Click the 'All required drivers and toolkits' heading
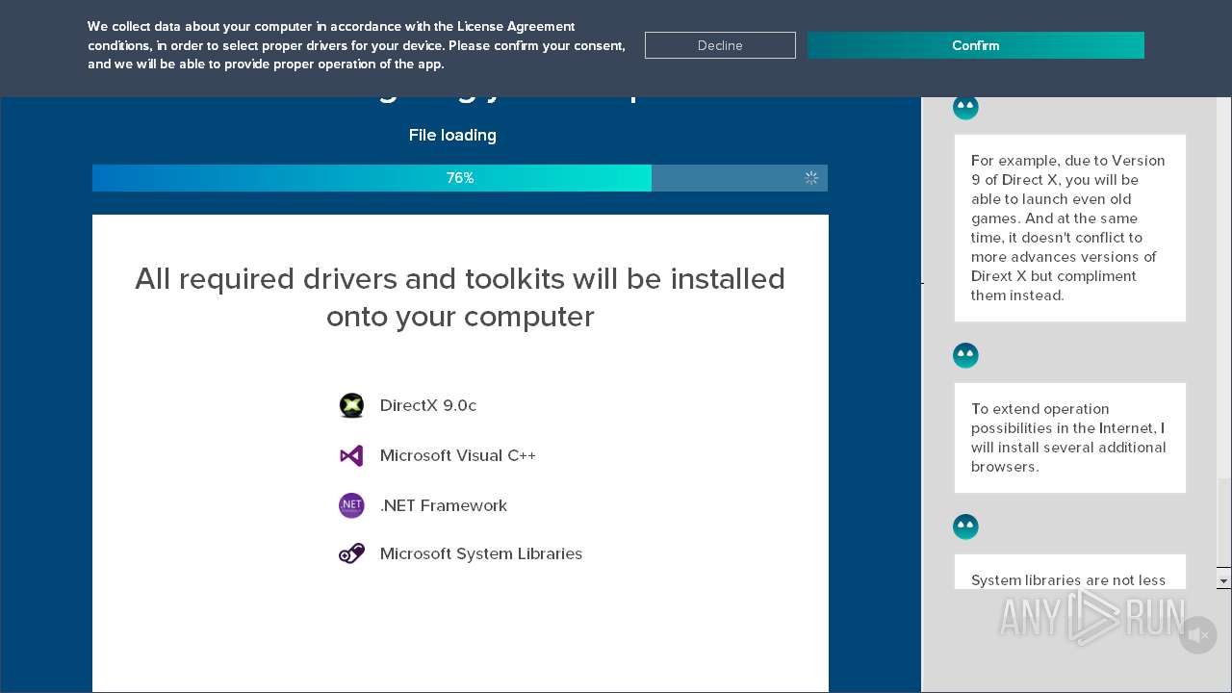Screen dimensions: 1232x693 [x=460, y=297]
